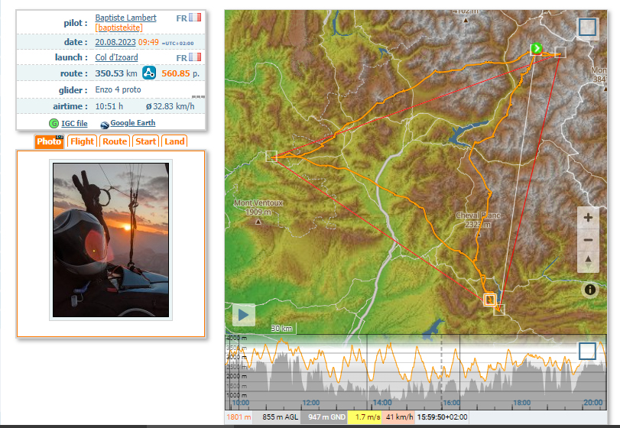Click the 350.53 km route distance
This screenshot has width=620, height=428.
pyautogui.click(x=116, y=73)
